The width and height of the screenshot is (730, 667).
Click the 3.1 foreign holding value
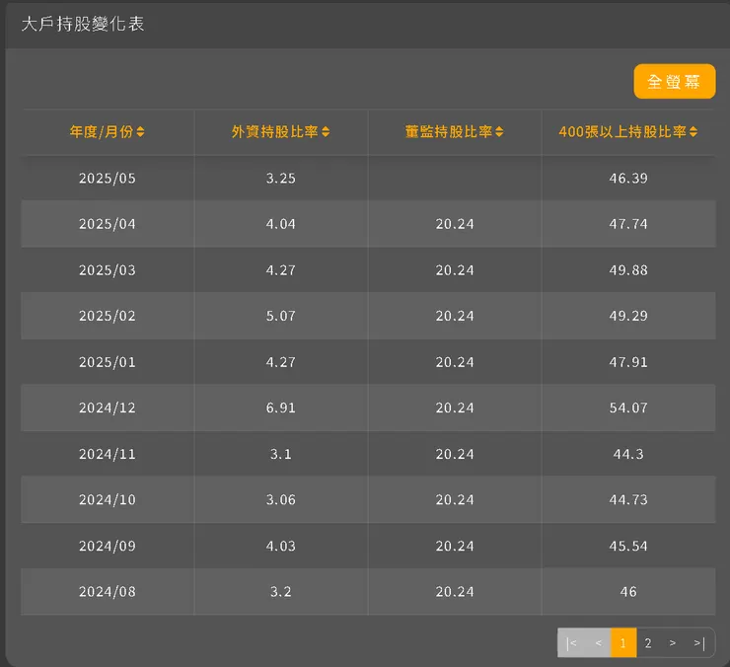tap(281, 454)
